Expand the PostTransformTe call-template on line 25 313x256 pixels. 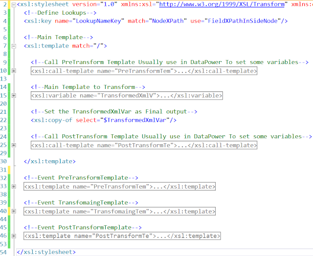[14, 145]
